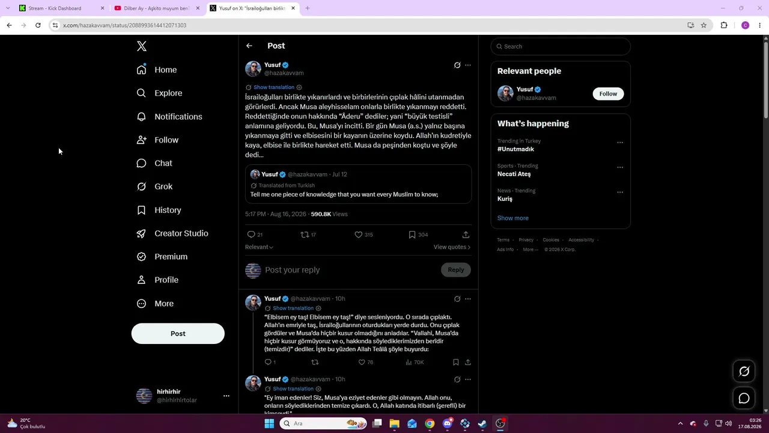Open the Grok action on the main post

click(457, 65)
